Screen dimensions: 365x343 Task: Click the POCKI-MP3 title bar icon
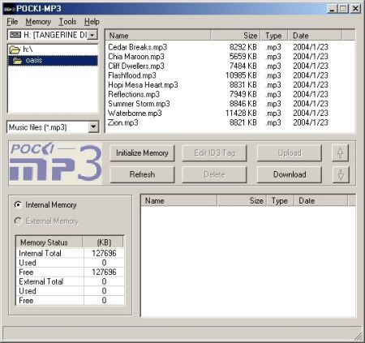(x=9, y=9)
